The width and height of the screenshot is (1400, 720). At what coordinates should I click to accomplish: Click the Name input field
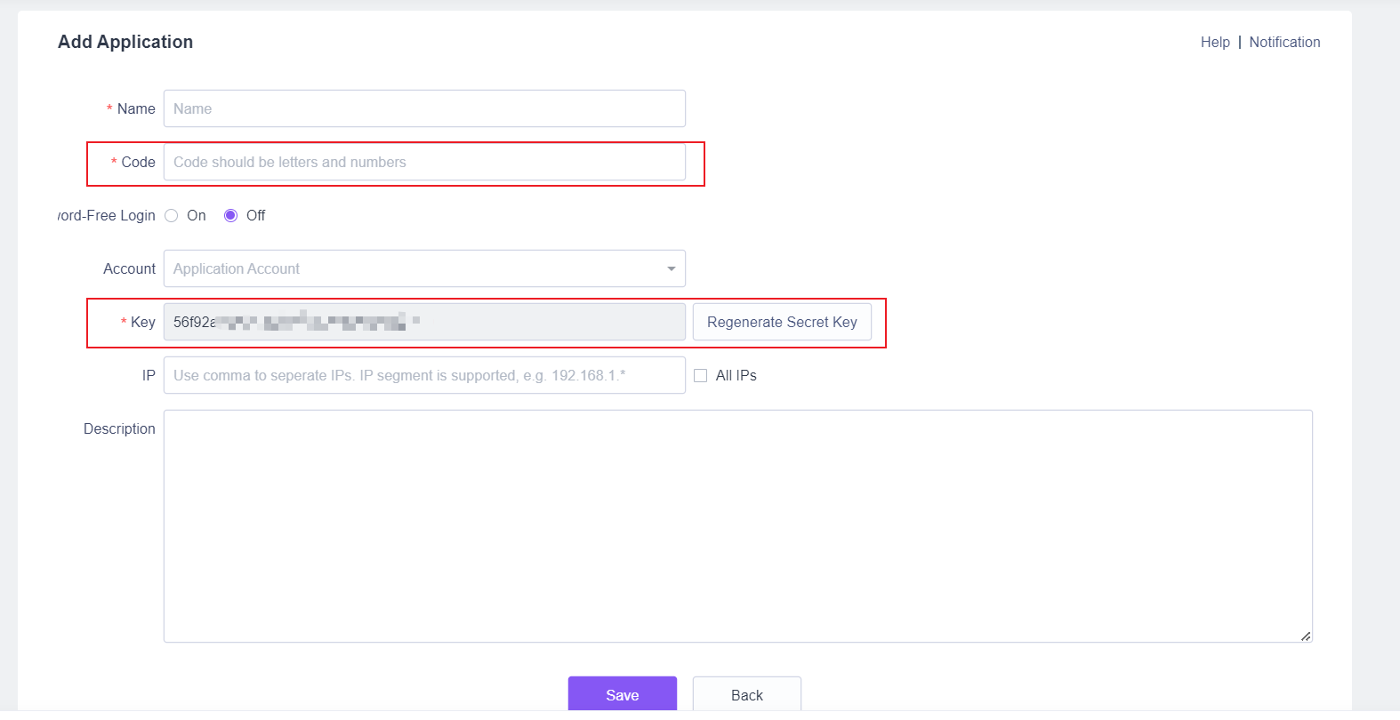point(424,108)
